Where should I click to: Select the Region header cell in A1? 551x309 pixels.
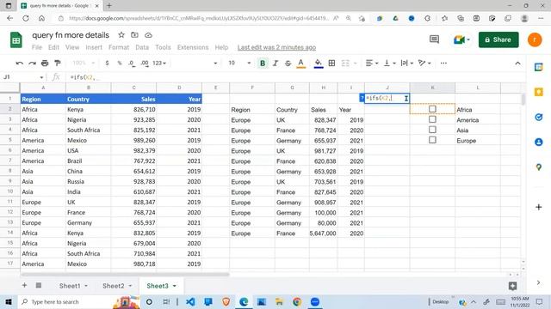[43, 99]
